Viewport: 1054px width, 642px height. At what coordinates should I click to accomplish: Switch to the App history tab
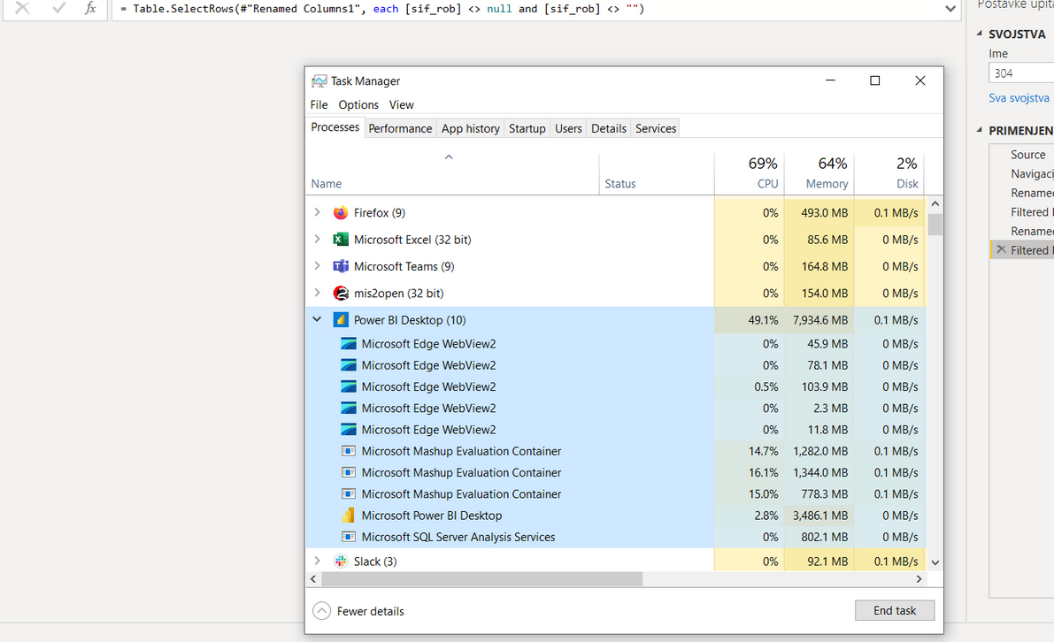coord(471,128)
